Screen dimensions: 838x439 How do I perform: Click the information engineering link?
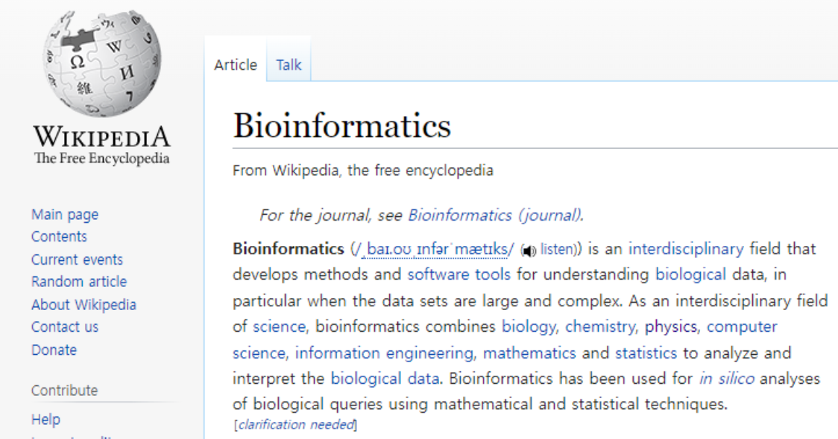point(384,353)
